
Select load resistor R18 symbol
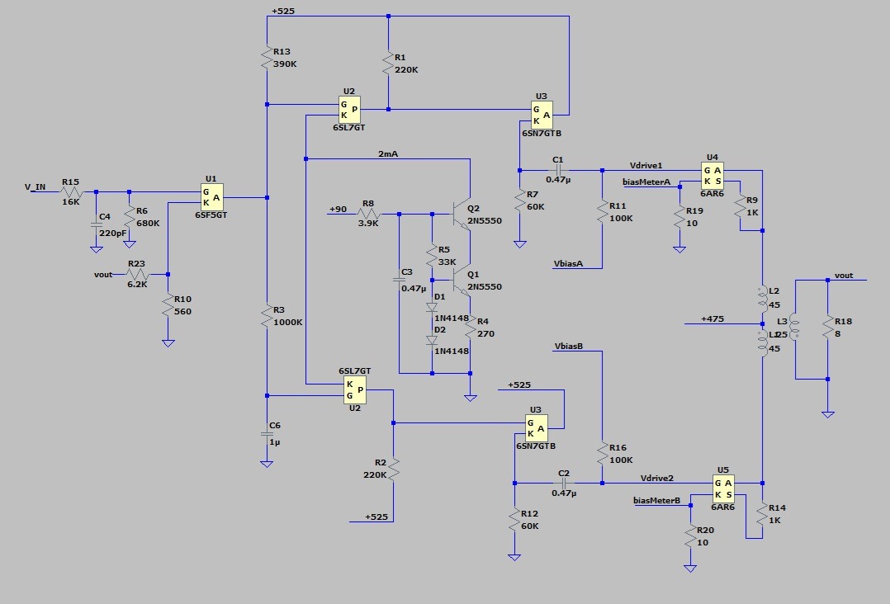click(x=828, y=328)
